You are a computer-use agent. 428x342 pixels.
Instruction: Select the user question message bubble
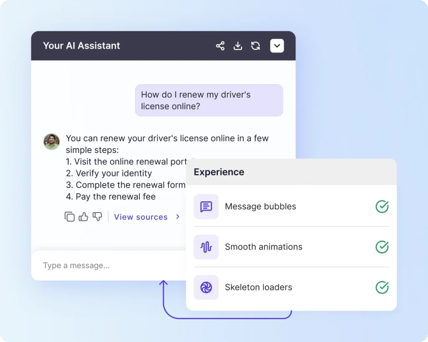(209, 100)
